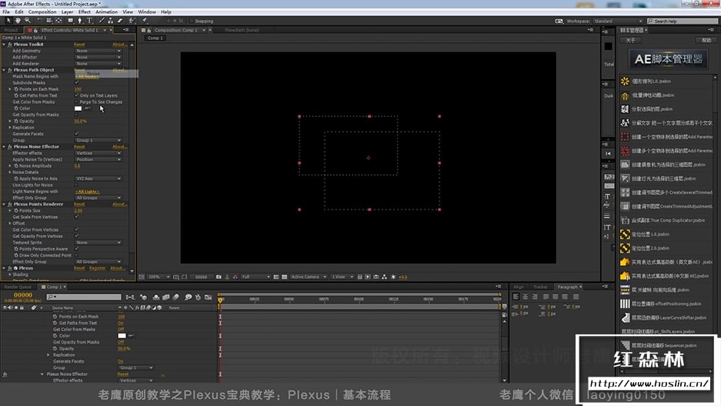Select the Rotation tool

(39, 21)
